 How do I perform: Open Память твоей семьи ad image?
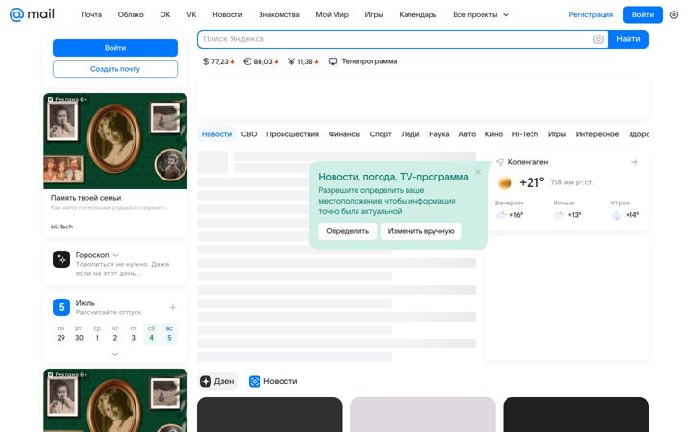click(115, 141)
